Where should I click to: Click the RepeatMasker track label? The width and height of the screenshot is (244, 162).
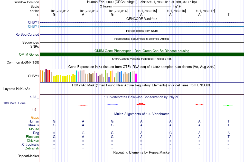click(28, 156)
